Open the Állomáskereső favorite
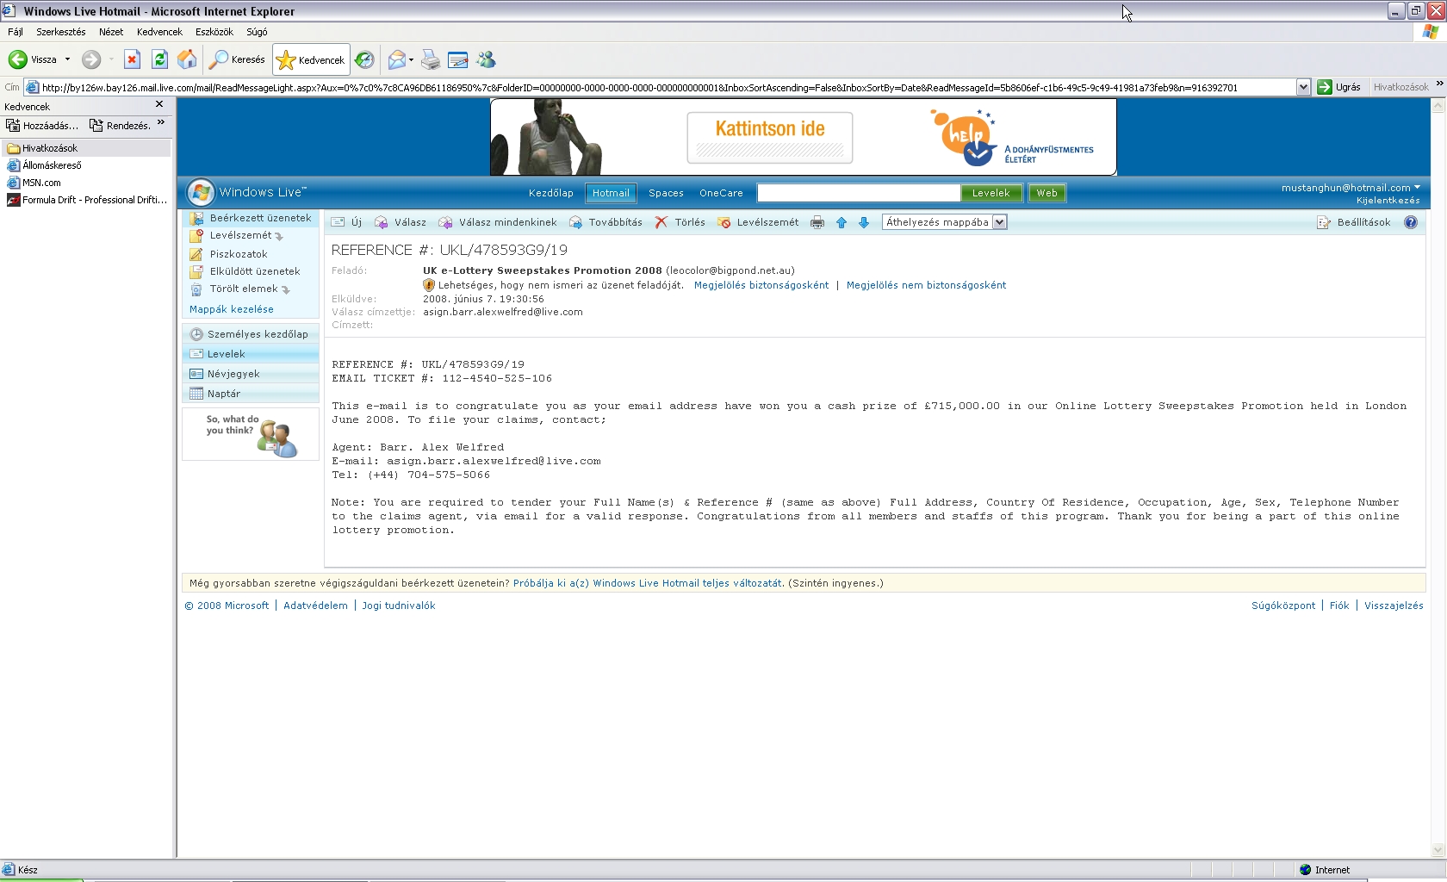The width and height of the screenshot is (1447, 882). point(44,165)
